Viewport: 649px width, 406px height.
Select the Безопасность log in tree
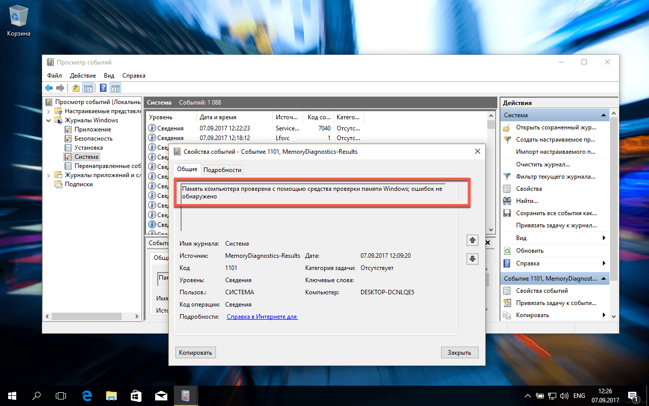[x=93, y=139]
